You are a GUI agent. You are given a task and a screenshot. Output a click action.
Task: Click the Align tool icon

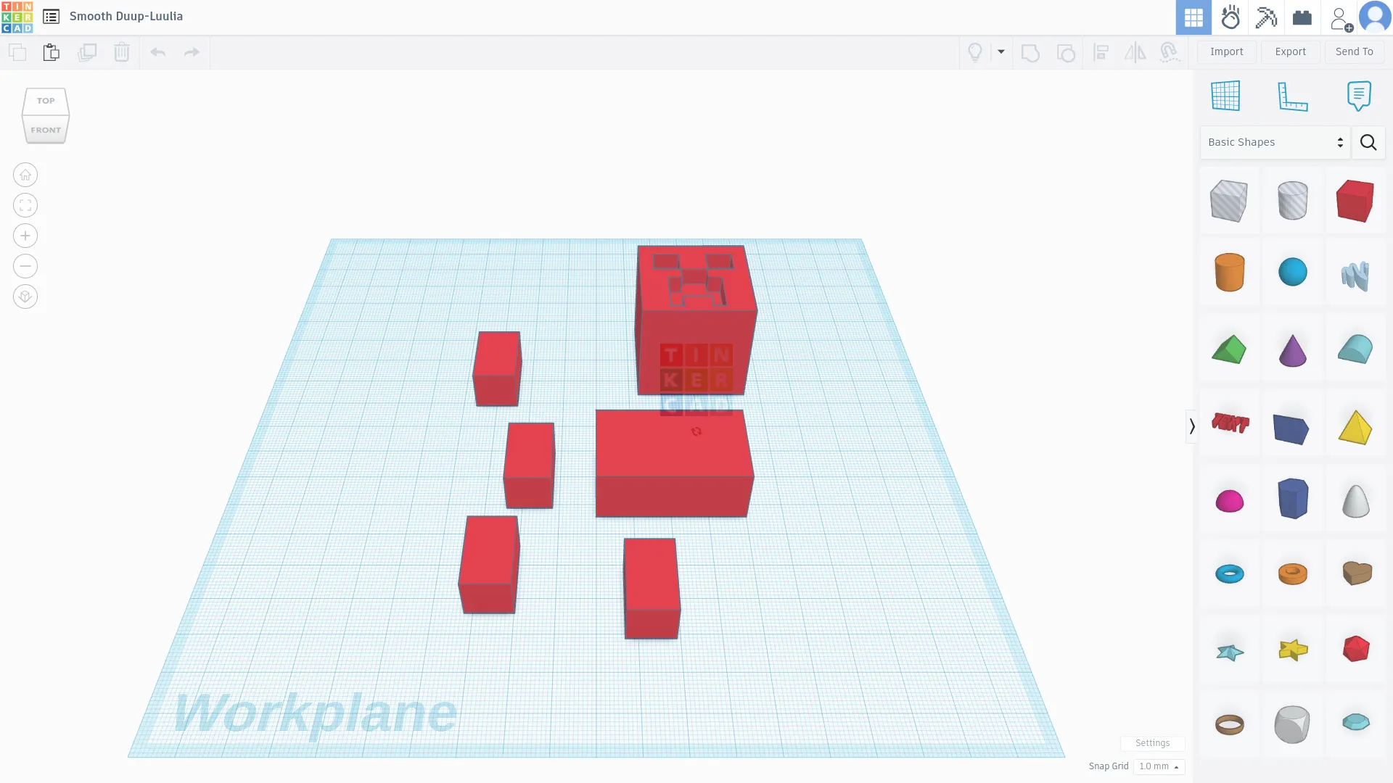[x=1101, y=52]
